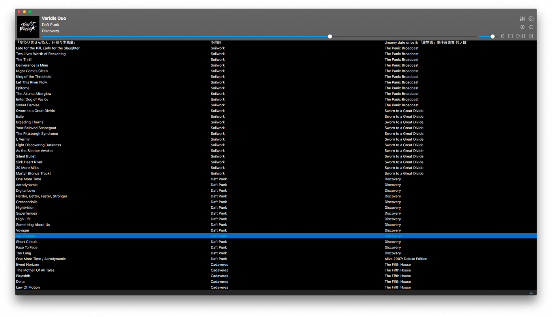Select track High Life
This screenshot has height=317, width=552.
[23, 219]
